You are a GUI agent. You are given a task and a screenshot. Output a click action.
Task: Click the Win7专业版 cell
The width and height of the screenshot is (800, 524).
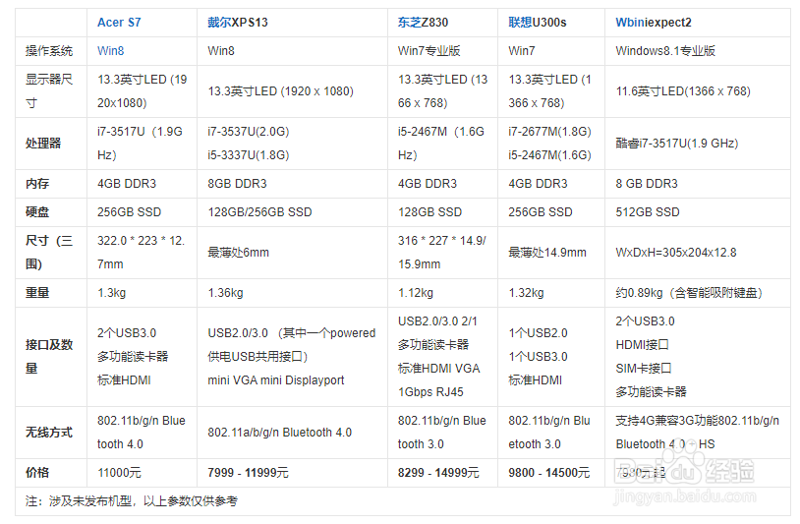coord(429,51)
